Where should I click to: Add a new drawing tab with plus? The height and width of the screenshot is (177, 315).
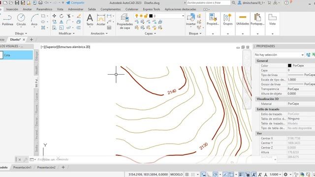click(31, 39)
